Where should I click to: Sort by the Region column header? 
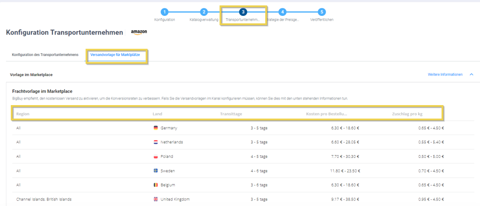click(23, 114)
